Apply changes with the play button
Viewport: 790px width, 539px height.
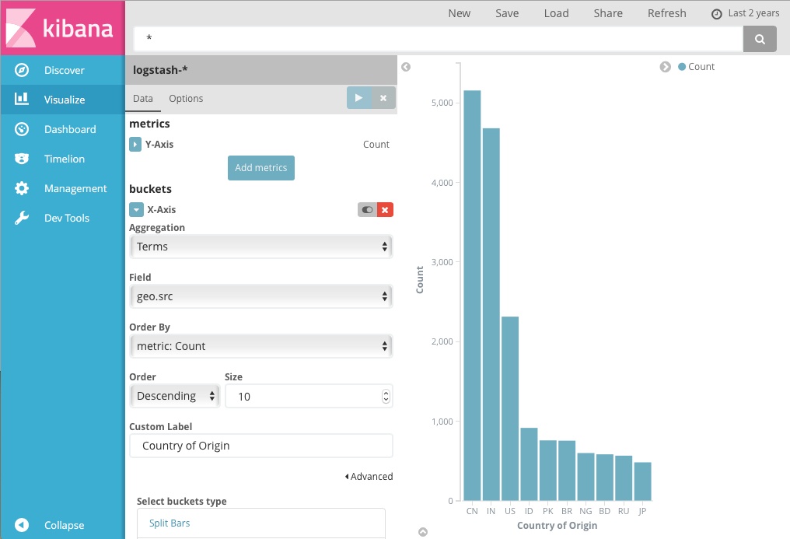(359, 100)
